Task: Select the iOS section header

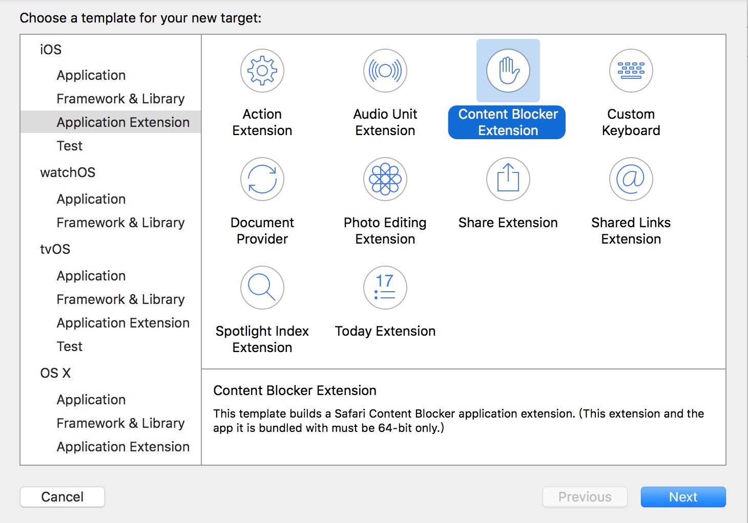Action: (51, 50)
